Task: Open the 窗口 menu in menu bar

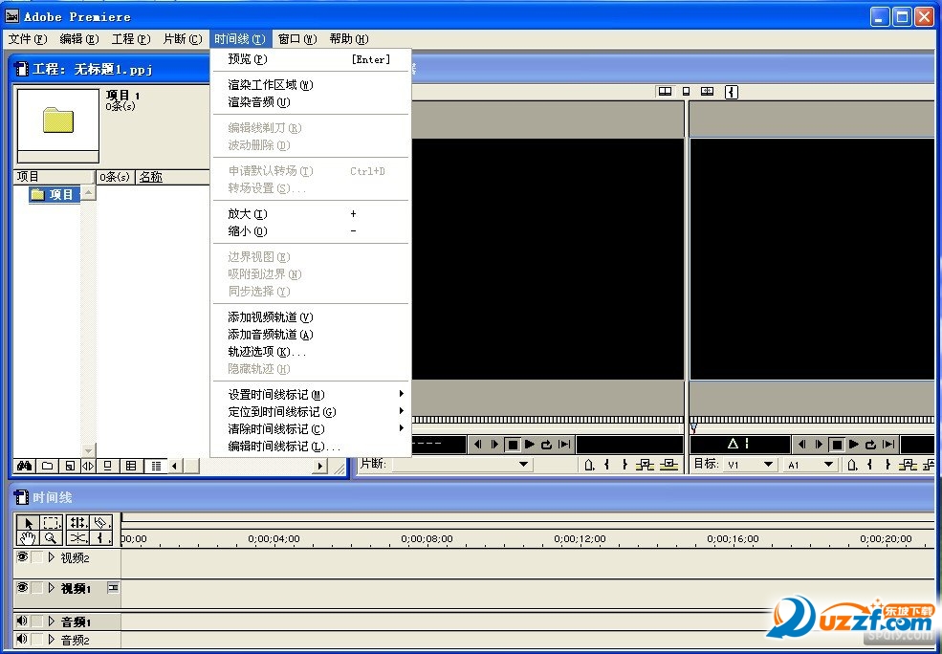Action: [x=296, y=39]
